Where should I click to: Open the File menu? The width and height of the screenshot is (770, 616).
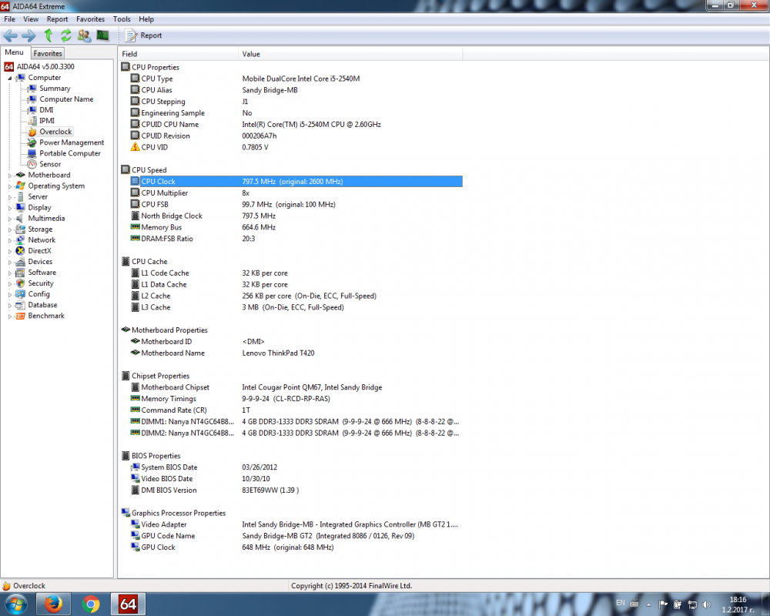pyautogui.click(x=9, y=19)
